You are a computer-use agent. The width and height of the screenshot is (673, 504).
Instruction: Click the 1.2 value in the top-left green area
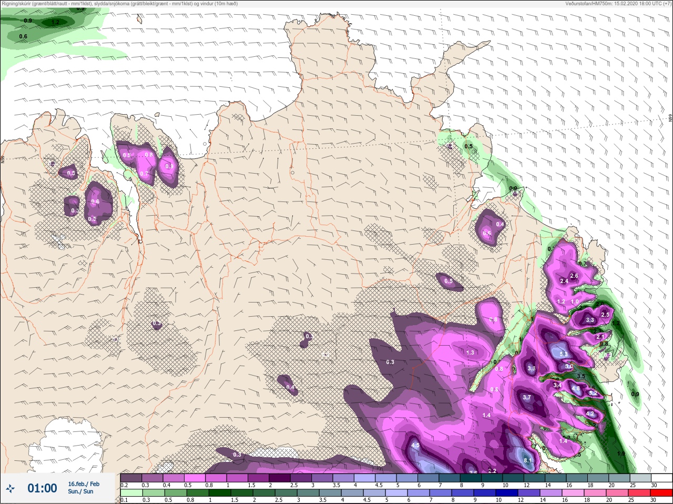(55, 22)
